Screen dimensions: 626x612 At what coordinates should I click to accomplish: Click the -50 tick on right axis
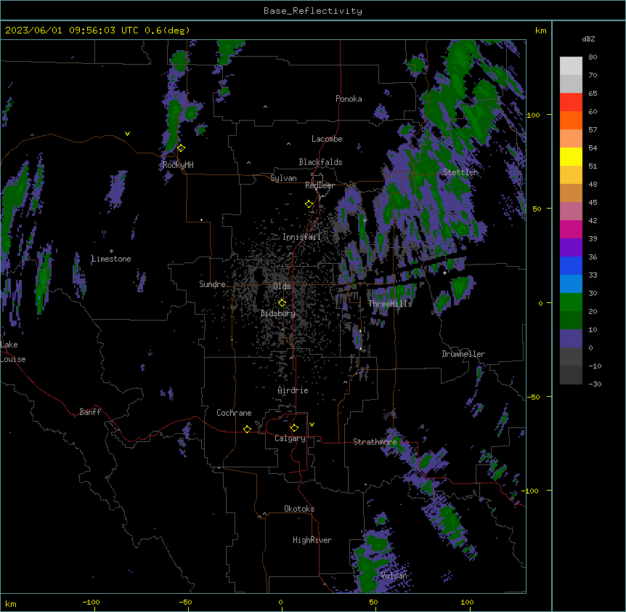pos(533,397)
